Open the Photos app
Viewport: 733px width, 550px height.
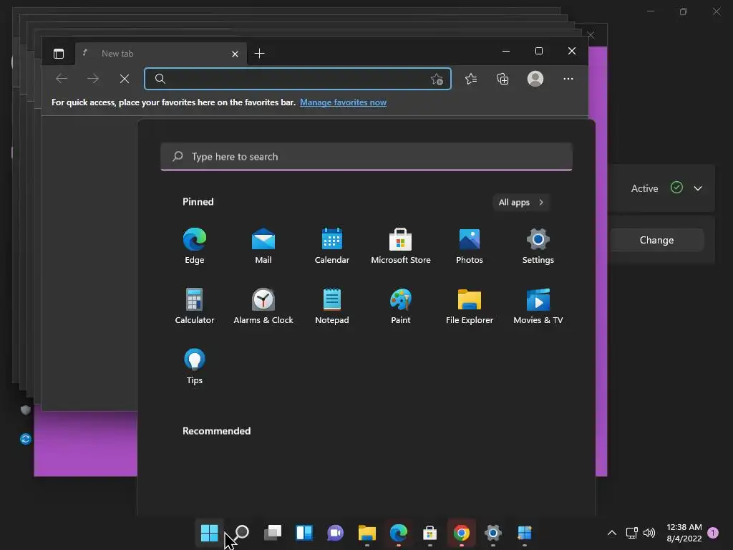(x=470, y=246)
